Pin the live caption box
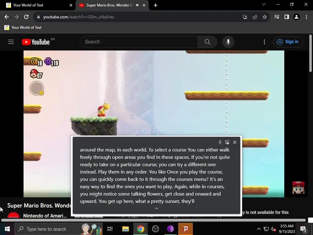Image resolution: width=313 pixels, height=235 pixels. [220, 142]
